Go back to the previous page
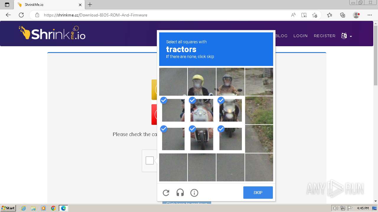Image resolution: width=378 pixels, height=212 pixels. click(8, 15)
